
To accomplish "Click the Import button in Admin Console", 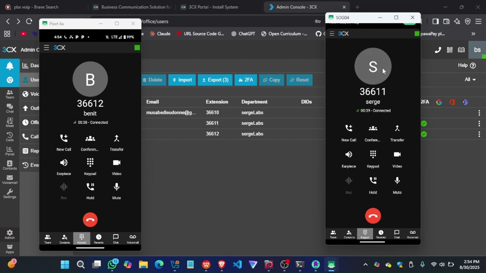I will (182, 80).
